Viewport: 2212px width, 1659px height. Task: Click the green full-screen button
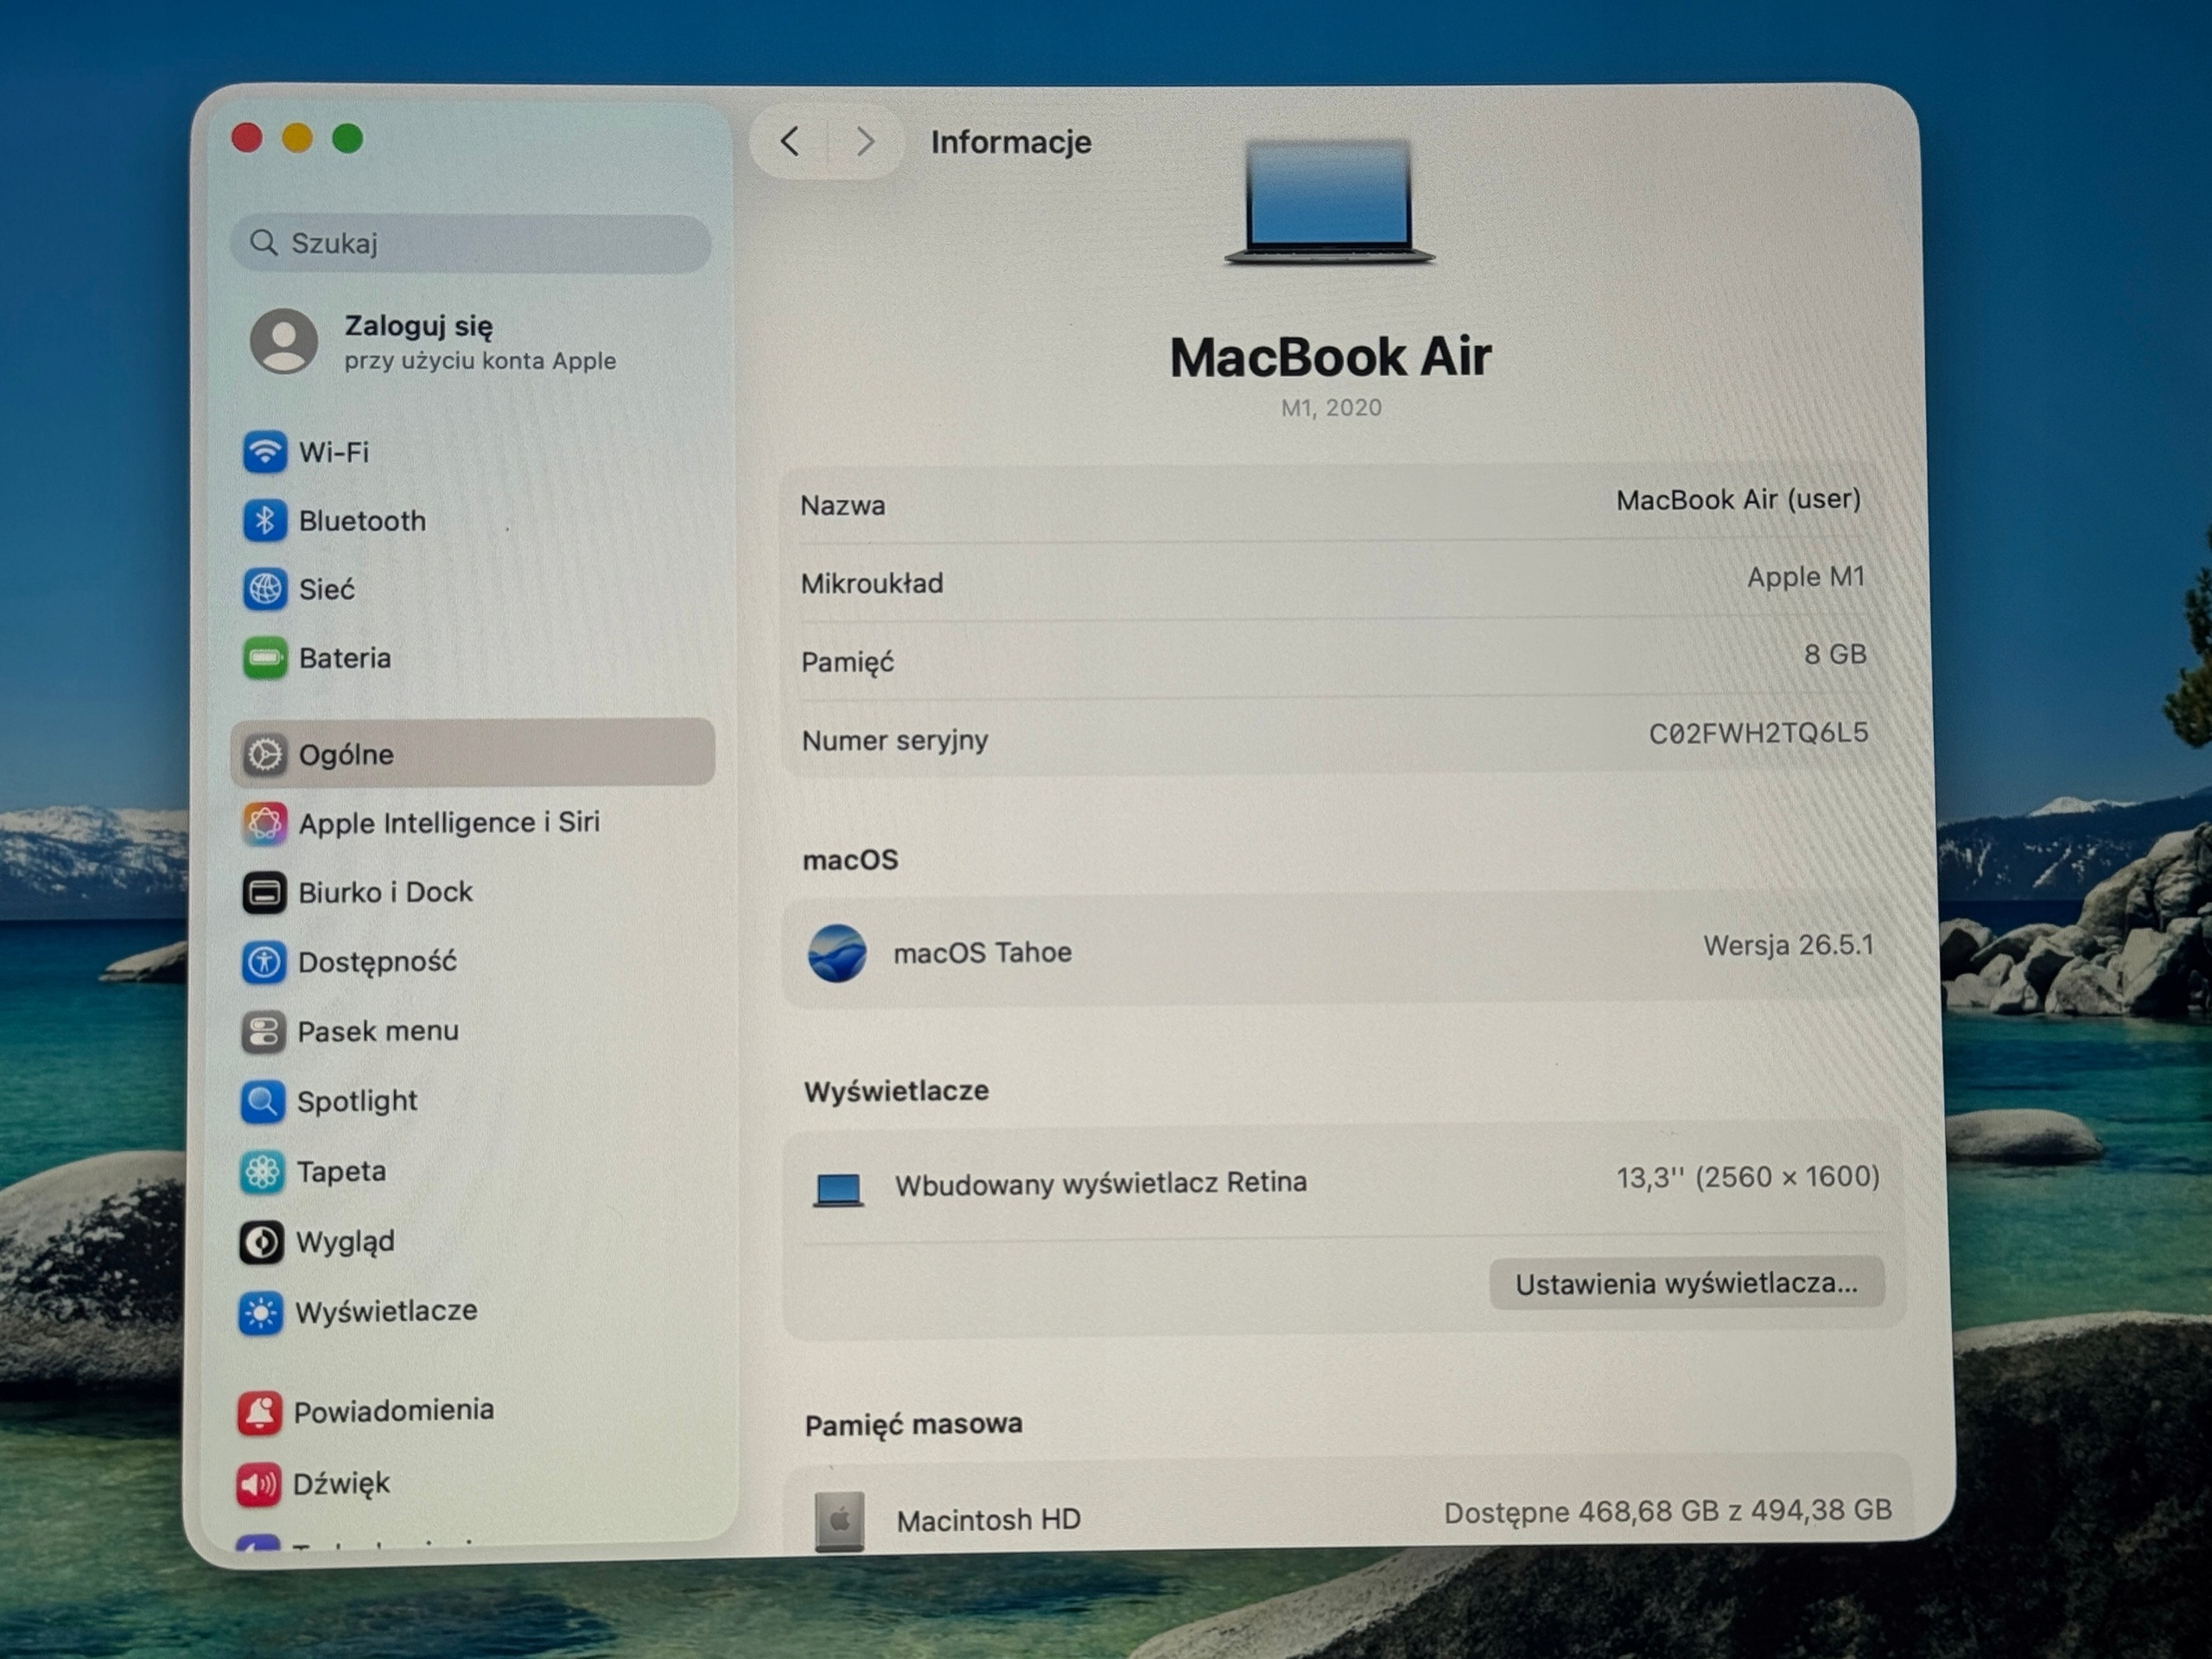pos(347,138)
